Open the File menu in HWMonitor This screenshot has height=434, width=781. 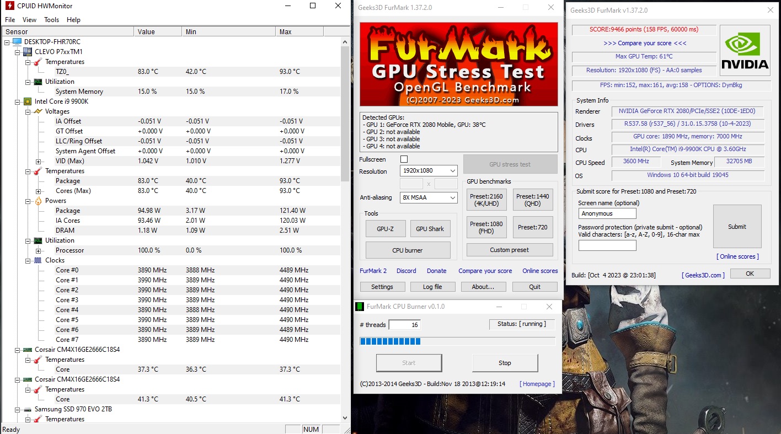point(10,20)
